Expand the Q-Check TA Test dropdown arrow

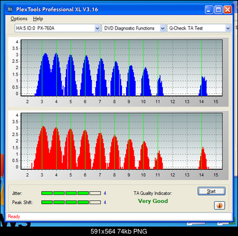tap(228, 28)
